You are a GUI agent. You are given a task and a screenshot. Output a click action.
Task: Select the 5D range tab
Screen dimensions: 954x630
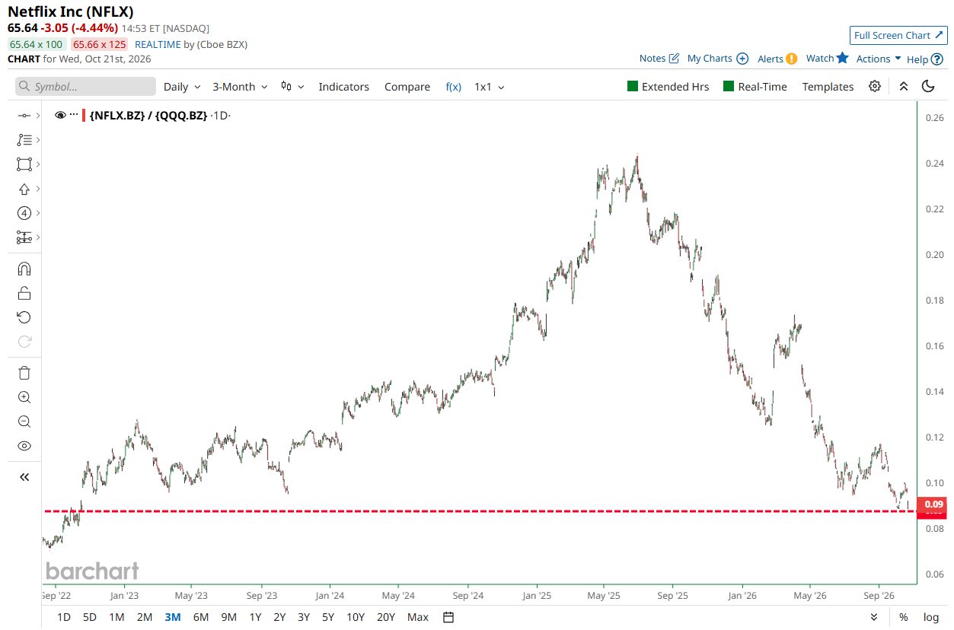[90, 617]
